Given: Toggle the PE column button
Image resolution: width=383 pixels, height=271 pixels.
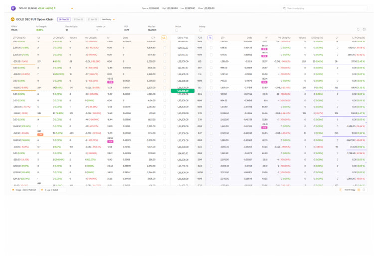Looking at the screenshot, I should point(210,38).
